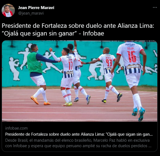Click the display name Jean Pierre Maraví

(x=36, y=8)
